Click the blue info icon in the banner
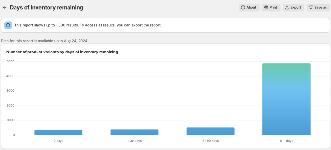Viewport: 331px width, 150px height. click(8, 25)
